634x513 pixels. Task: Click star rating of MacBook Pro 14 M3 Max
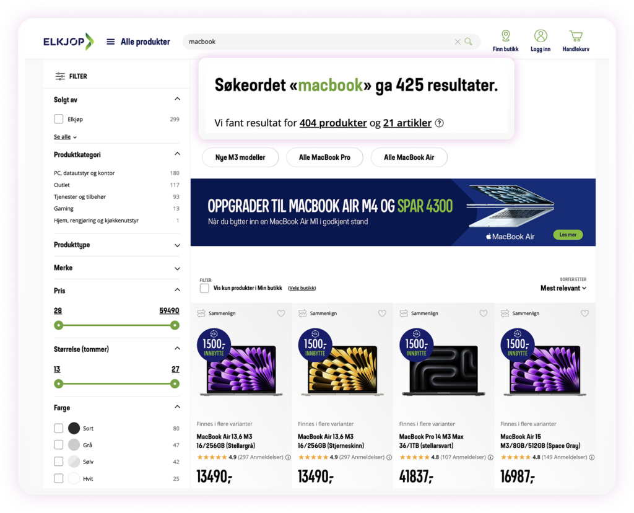(x=414, y=457)
